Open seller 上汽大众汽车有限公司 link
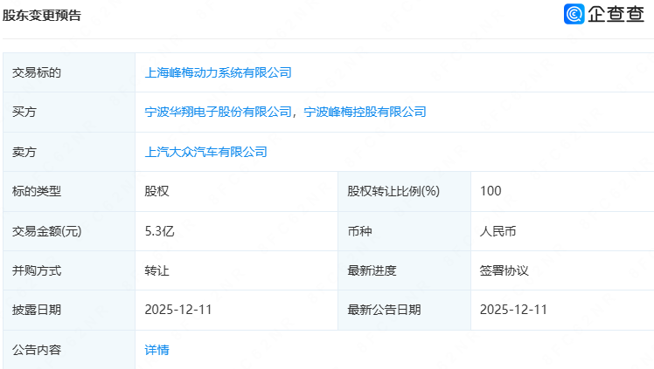The width and height of the screenshot is (654, 369). (x=205, y=152)
